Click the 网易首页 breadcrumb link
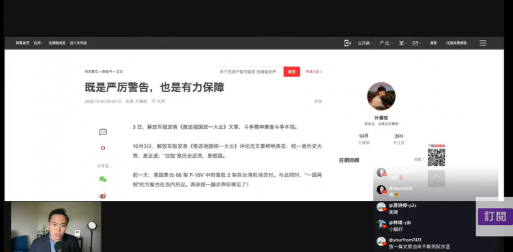This screenshot has width=513, height=252. coord(92,72)
